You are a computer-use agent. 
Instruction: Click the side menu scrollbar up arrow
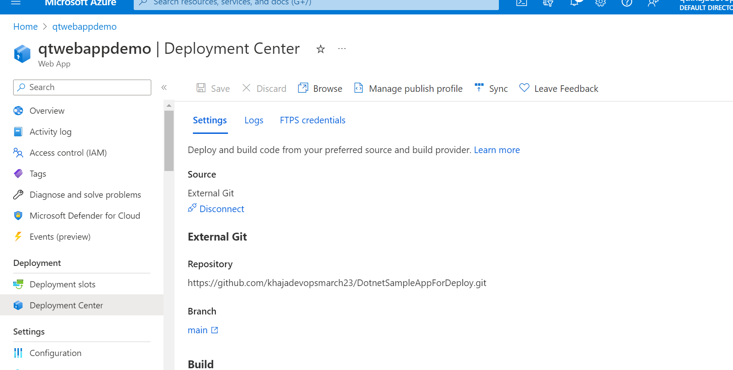pos(169,105)
